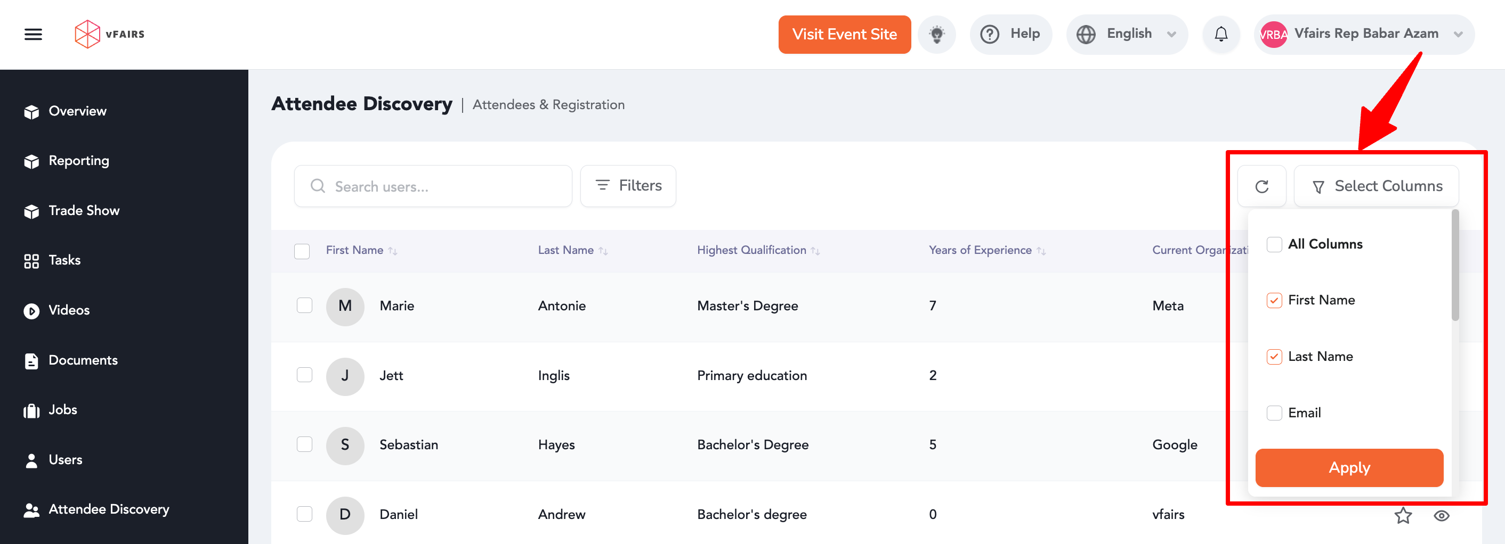Image resolution: width=1505 pixels, height=544 pixels.
Task: Click the Visit Event Site button
Action: 844,35
